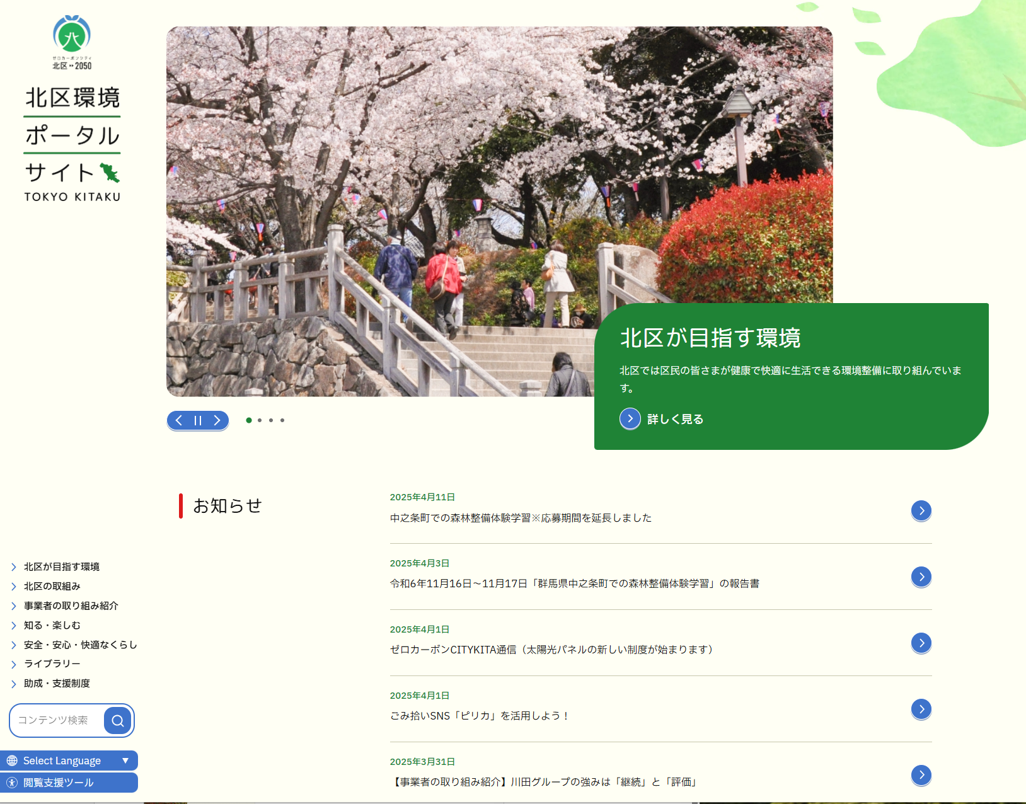Viewport: 1026px width, 804px height.
Task: Click the 詳しく見る arrow circle icon
Action: coord(630,418)
